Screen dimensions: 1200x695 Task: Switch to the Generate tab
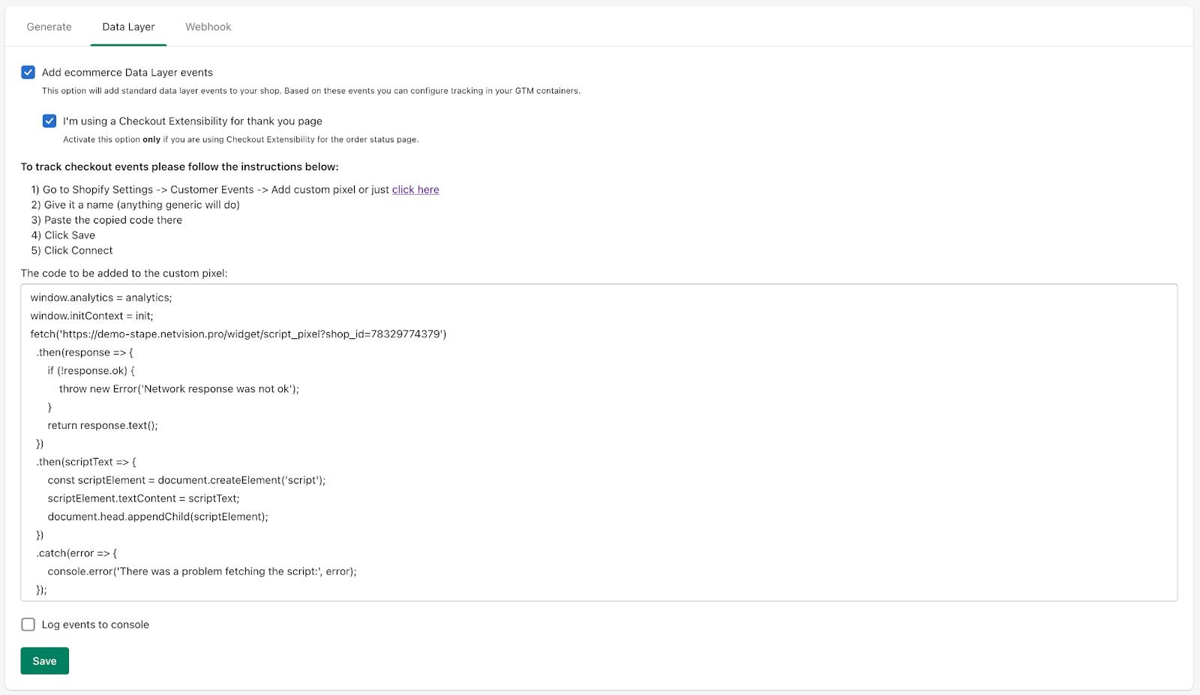coord(49,26)
